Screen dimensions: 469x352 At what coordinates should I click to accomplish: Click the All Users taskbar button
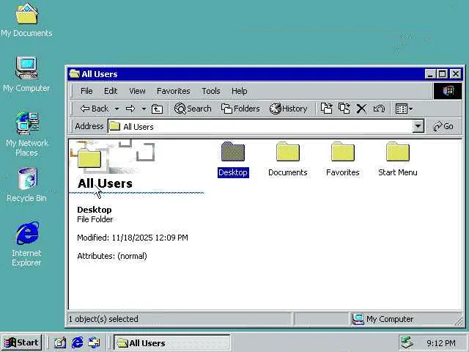click(x=172, y=342)
